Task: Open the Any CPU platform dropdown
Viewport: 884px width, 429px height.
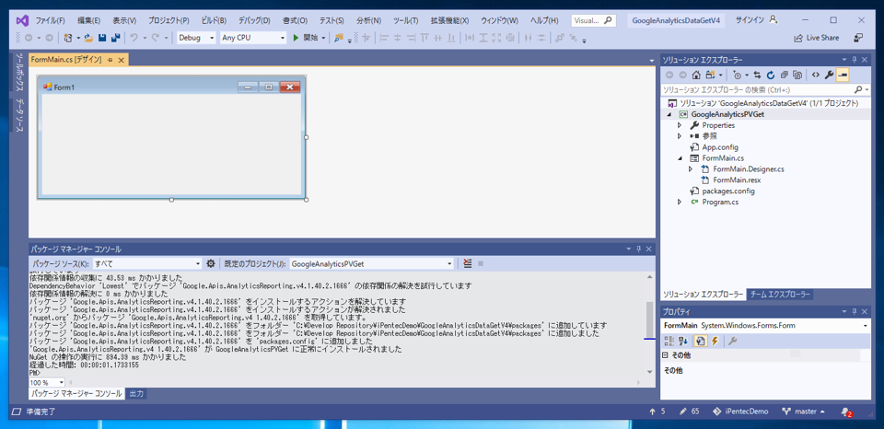Action: pyautogui.click(x=253, y=38)
